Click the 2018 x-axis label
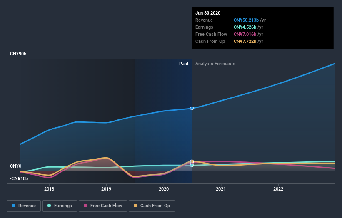The image size is (342, 218). click(x=49, y=189)
